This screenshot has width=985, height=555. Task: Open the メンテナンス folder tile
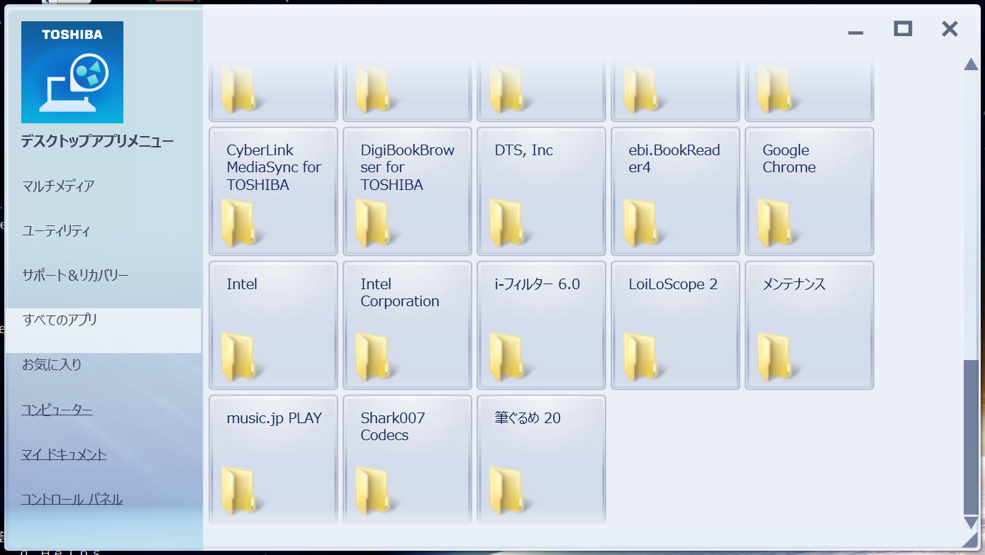[x=809, y=325]
